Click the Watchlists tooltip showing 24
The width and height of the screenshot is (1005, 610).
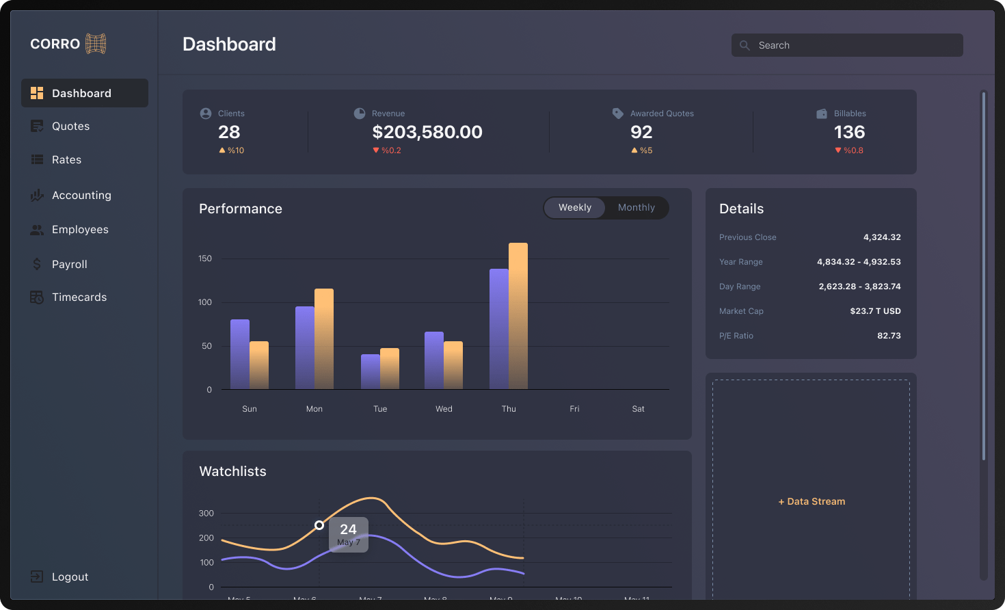tap(349, 535)
